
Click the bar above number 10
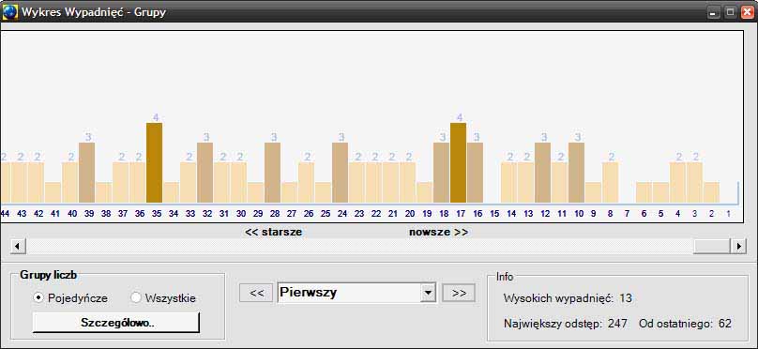point(577,173)
